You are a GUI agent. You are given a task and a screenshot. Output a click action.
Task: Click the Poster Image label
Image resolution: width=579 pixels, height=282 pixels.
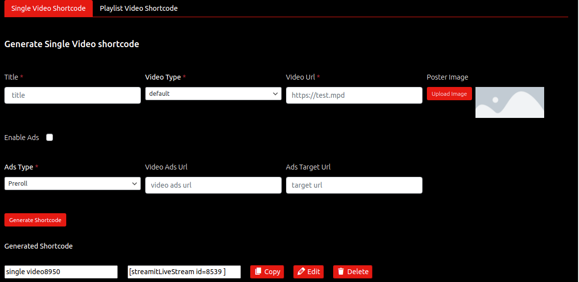pos(447,77)
